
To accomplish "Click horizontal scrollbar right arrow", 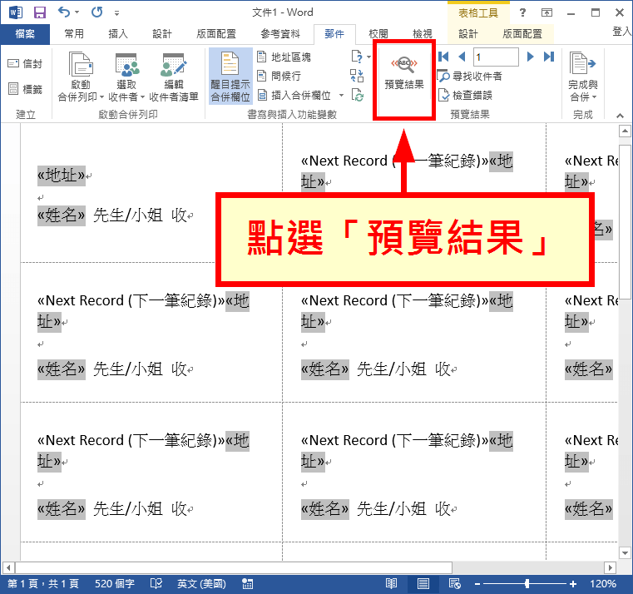I will [610, 567].
